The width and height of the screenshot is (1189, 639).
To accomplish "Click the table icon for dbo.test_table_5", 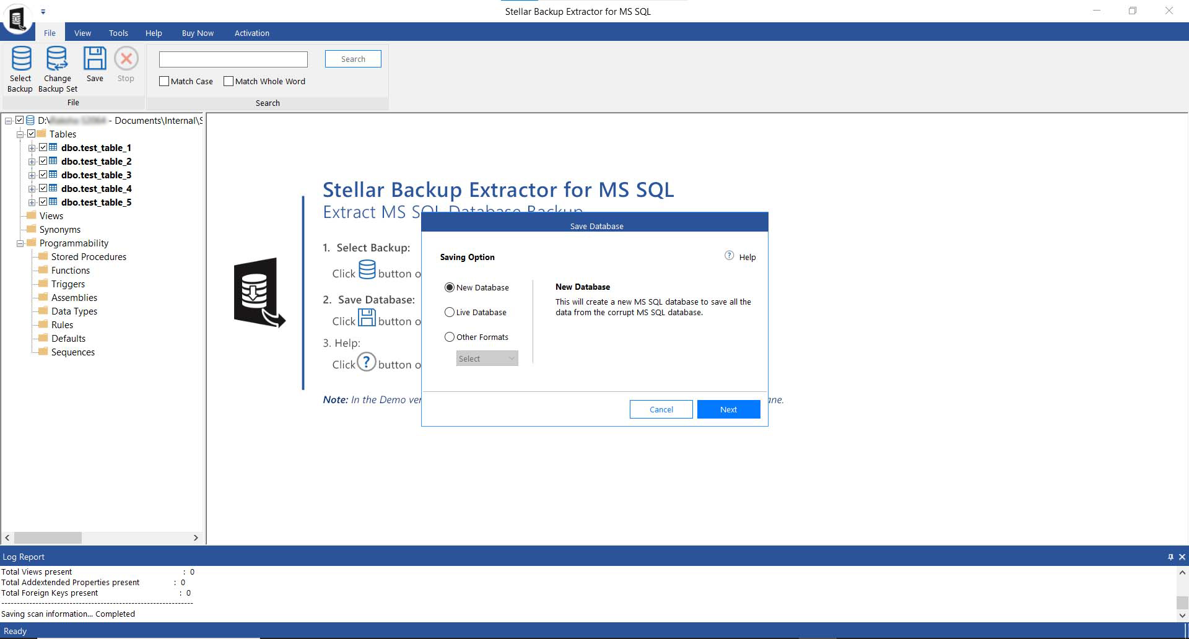I will pyautogui.click(x=53, y=202).
